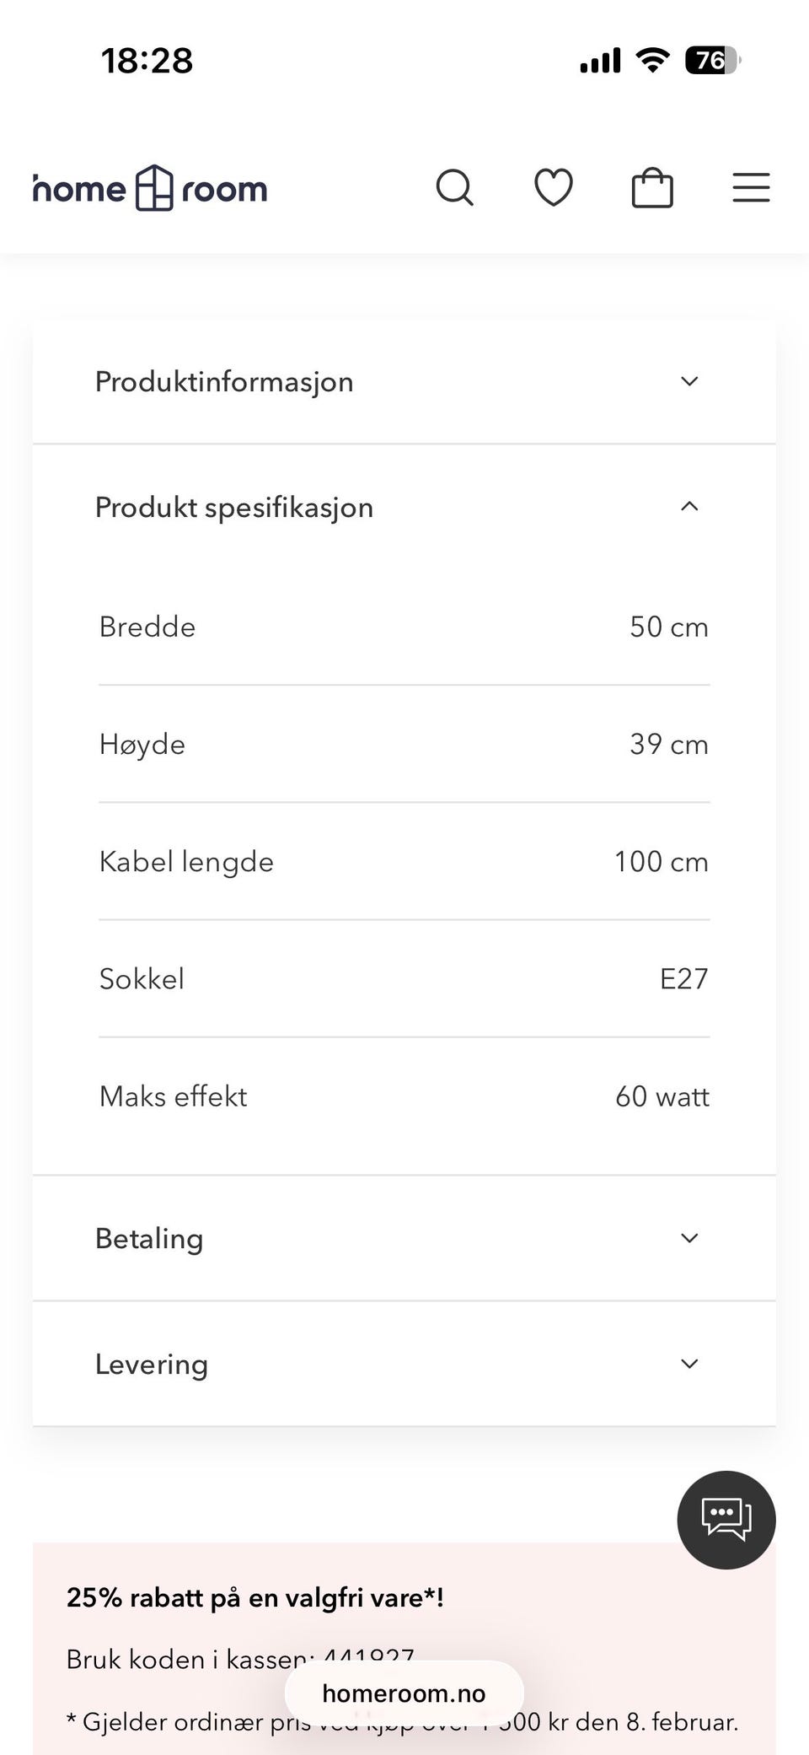Collapse the Produkt spesifikasjon chevron
Viewport: 809px width, 1755px height.
click(689, 507)
